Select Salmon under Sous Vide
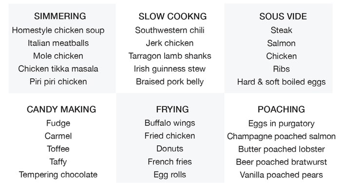The width and height of the screenshot is (341, 191). pyautogui.click(x=281, y=43)
